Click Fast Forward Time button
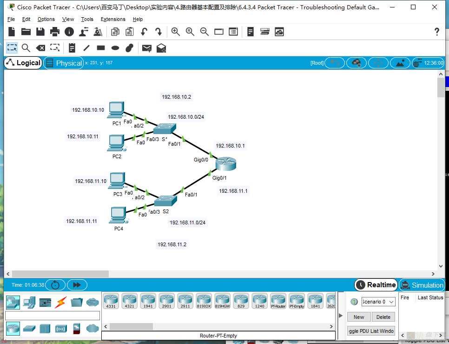 pos(77,285)
